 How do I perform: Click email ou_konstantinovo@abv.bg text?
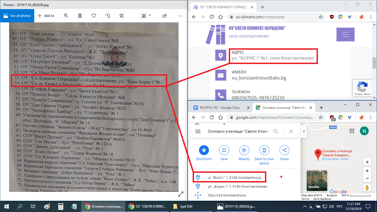pos(259,78)
